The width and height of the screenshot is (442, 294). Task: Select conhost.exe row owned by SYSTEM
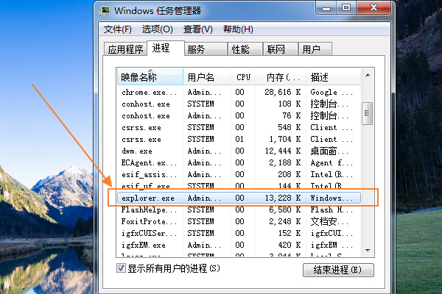tap(239, 104)
